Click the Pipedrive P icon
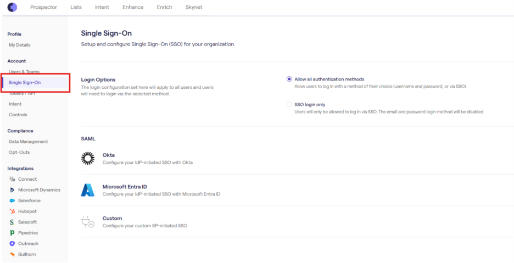This screenshot has height=263, width=514. pyautogui.click(x=12, y=233)
